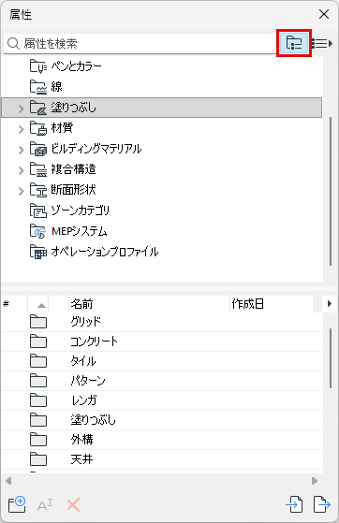Image resolution: width=339 pixels, height=523 pixels.
Task: Select the ペンとカラー folder icon
Action: pyautogui.click(x=38, y=66)
